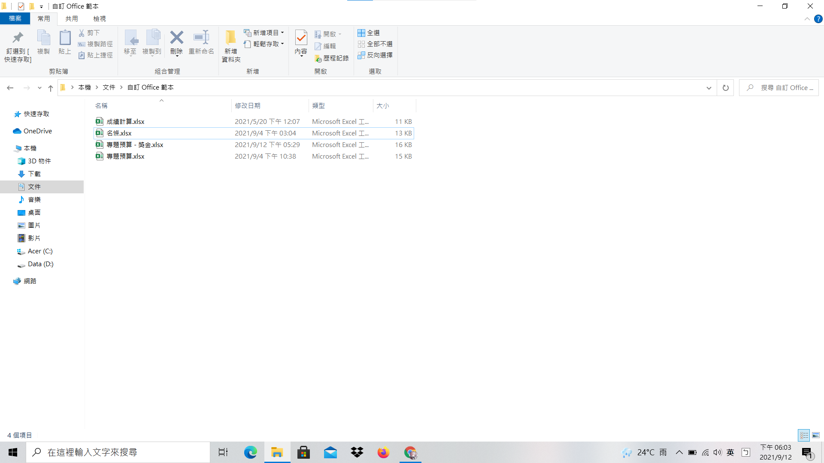Click 本機 in the address breadcrumb
The height and width of the screenshot is (463, 824).
(x=85, y=87)
